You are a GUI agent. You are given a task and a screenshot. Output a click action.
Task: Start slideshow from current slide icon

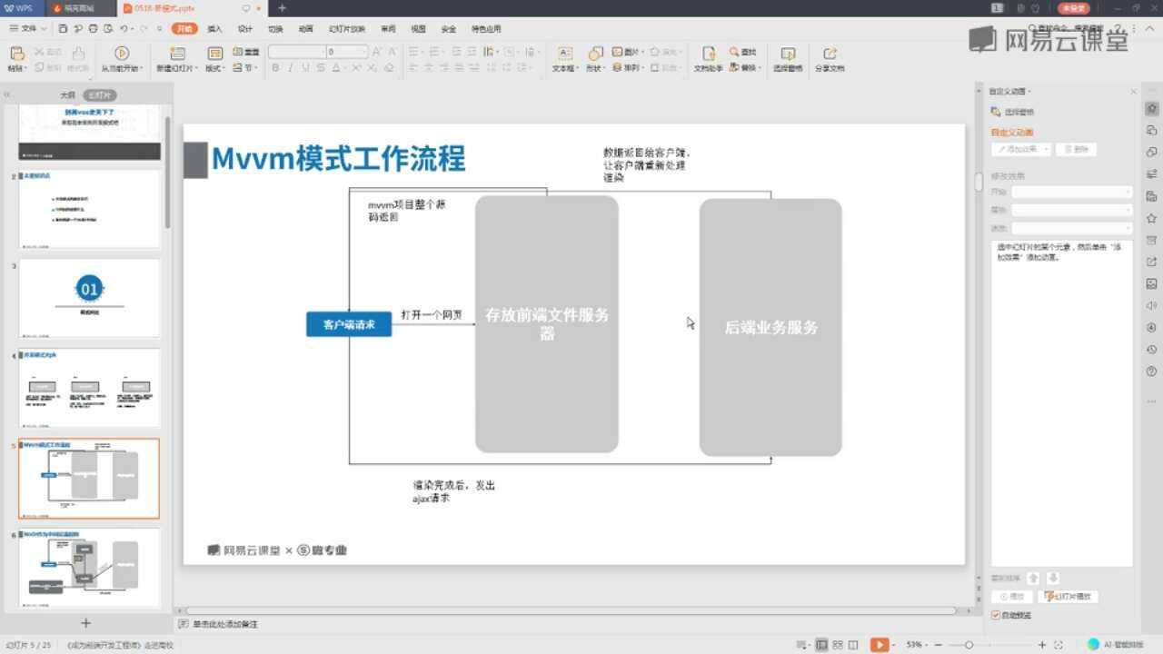click(x=122, y=53)
